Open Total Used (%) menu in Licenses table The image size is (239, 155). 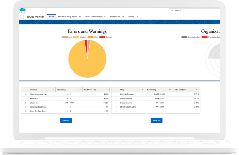pyautogui.click(x=107, y=90)
